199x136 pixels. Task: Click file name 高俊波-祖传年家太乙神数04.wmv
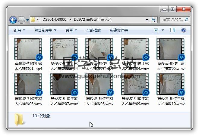point(135,66)
